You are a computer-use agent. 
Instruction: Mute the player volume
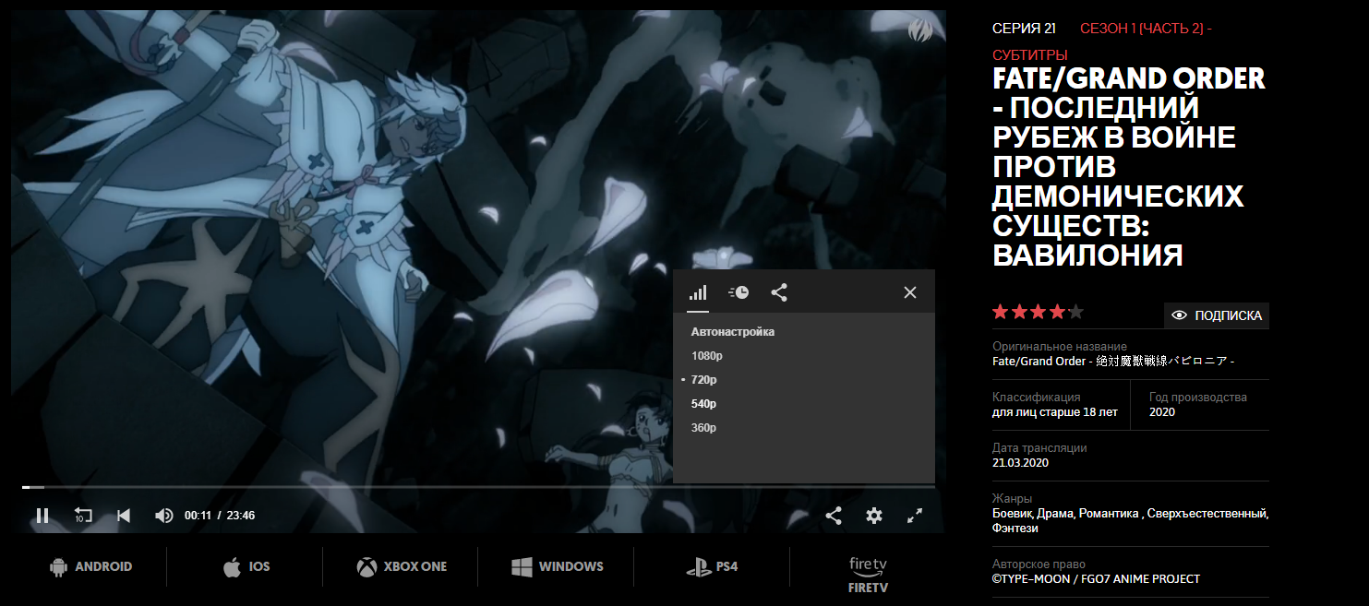click(163, 516)
